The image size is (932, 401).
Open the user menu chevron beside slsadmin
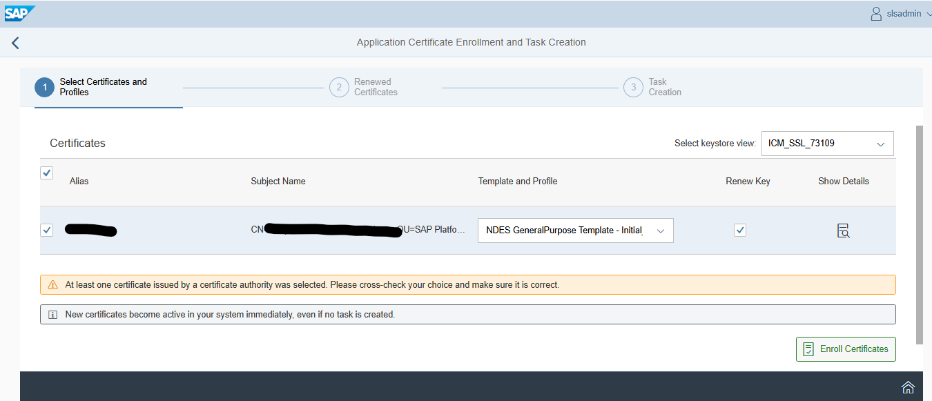[x=928, y=14]
